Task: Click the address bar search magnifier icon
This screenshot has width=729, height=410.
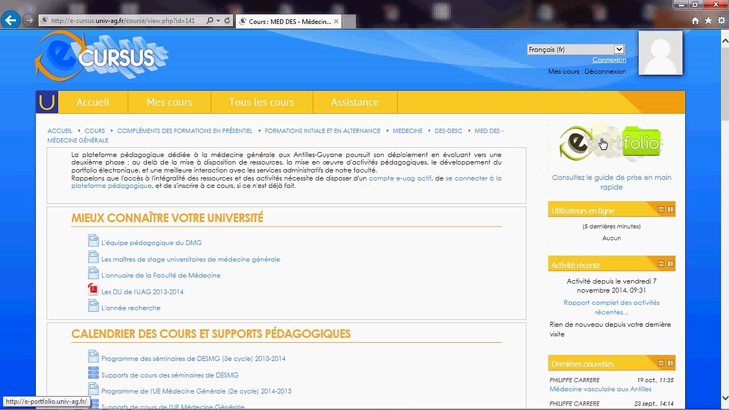Action: point(210,21)
